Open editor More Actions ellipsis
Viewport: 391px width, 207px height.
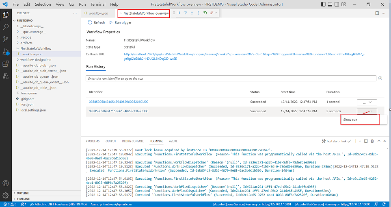(x=384, y=13)
